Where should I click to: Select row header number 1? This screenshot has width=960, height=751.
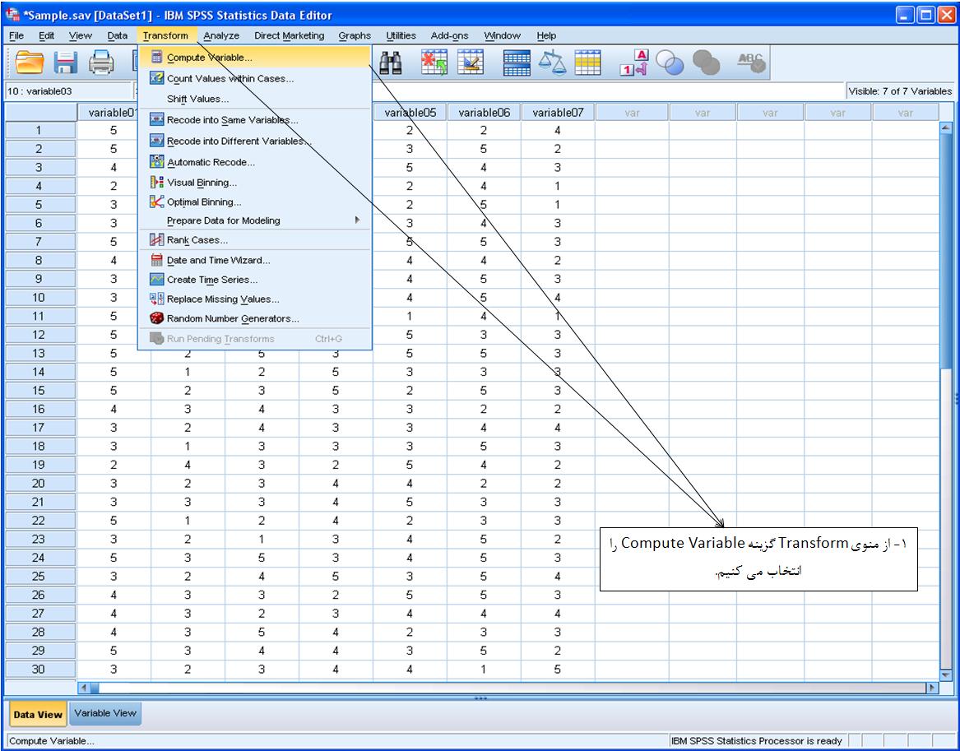pos(39,130)
